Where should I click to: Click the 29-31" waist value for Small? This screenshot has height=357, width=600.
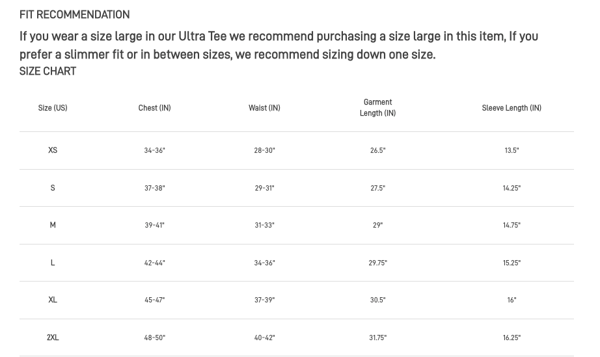264,189
